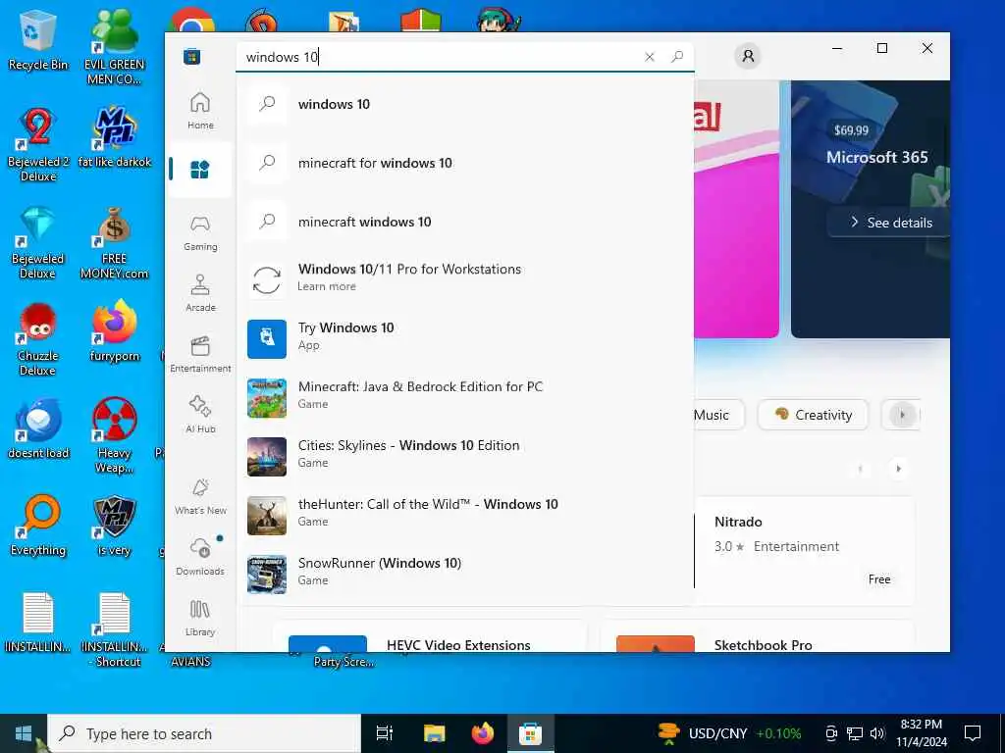Select 'is very' MPL shield shortcut
Viewport: 1005px width, 753px height.
click(x=114, y=526)
